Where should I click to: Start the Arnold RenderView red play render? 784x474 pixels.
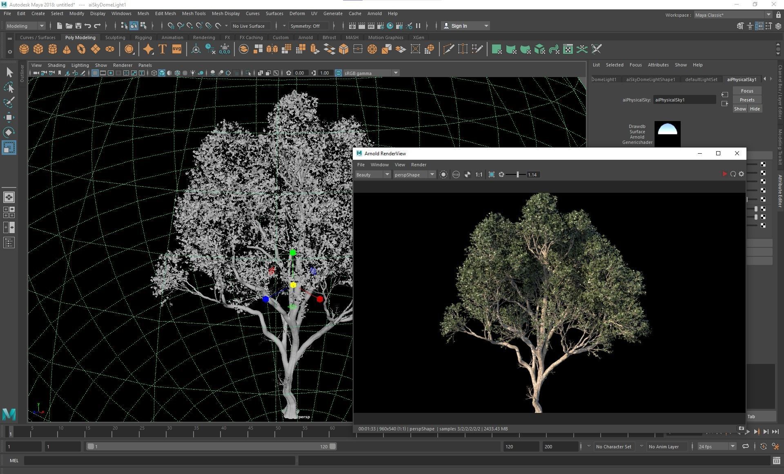pos(724,174)
